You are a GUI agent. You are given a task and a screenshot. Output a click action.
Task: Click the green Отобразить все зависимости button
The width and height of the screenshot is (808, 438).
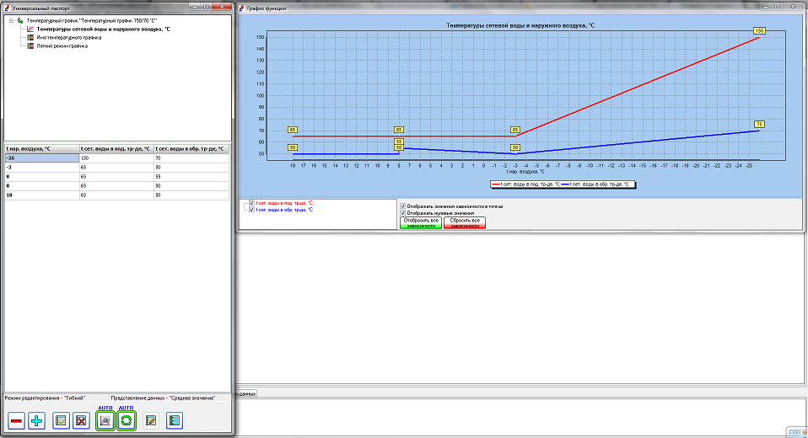[x=421, y=223]
